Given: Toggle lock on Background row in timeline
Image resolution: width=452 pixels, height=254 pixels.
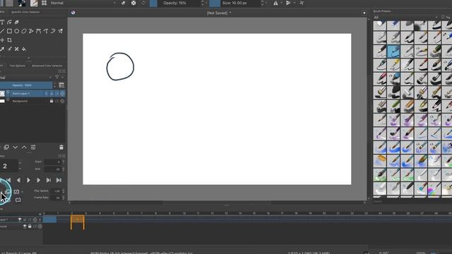Looking at the screenshot, I should tap(30, 226).
